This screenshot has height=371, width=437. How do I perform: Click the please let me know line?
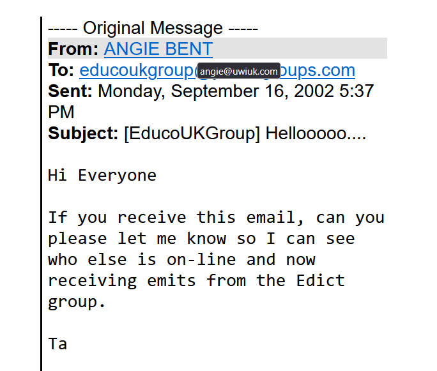201,238
